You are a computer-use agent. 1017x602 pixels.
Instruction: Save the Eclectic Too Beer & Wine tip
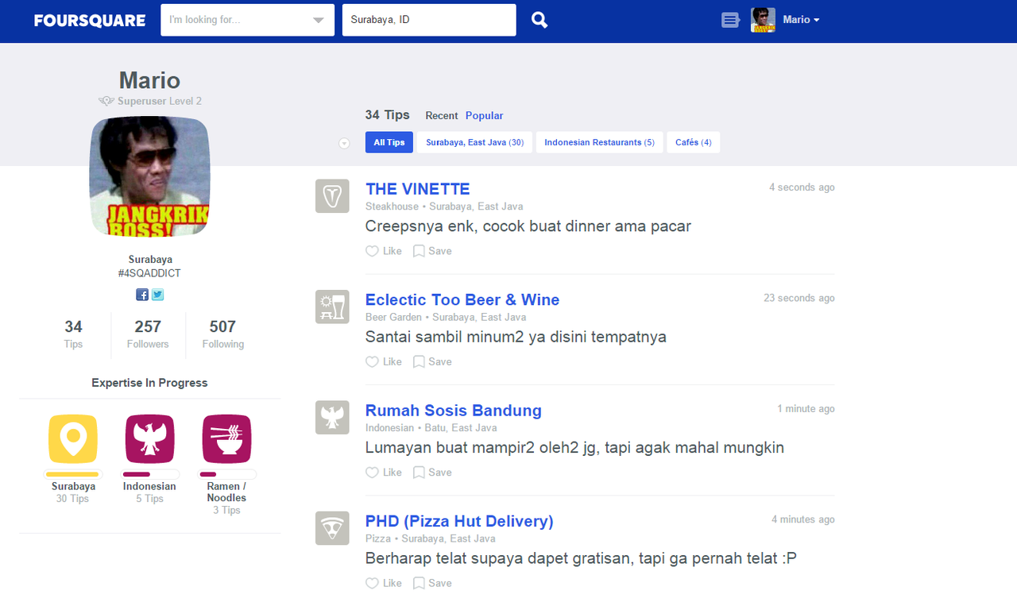[x=432, y=361]
